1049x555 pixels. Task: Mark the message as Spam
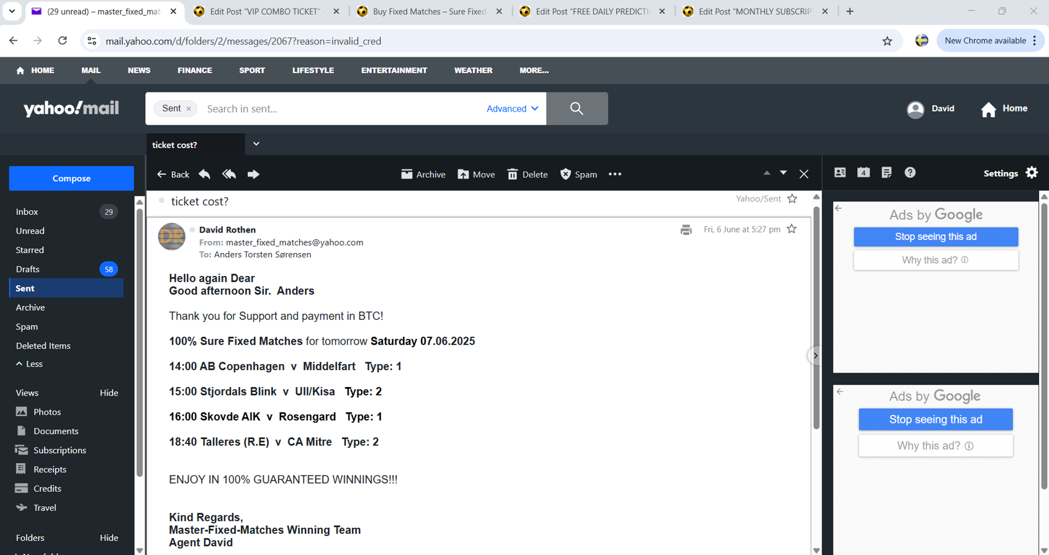[x=579, y=174]
